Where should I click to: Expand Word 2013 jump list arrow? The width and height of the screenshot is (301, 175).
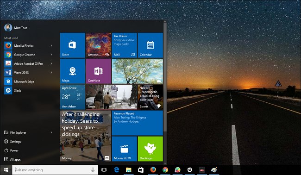coord(51,73)
